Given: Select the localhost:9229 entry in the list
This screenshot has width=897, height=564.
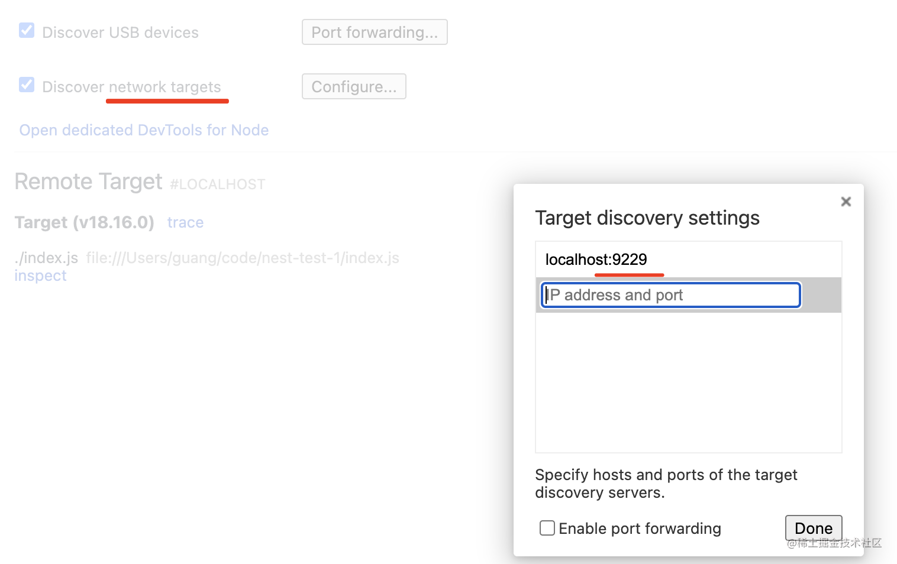Looking at the screenshot, I should tap(596, 260).
